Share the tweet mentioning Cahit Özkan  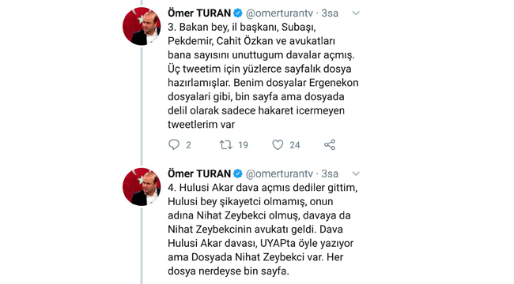tap(330, 144)
